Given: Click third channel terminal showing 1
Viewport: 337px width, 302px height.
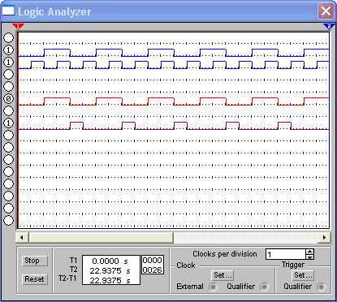Looking at the screenshot, I should click(8, 62).
